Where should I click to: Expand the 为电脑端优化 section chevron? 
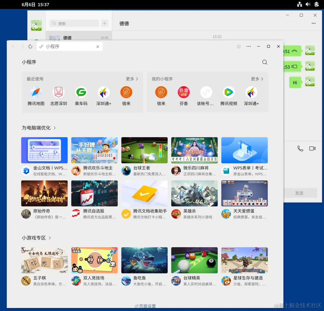pos(55,128)
